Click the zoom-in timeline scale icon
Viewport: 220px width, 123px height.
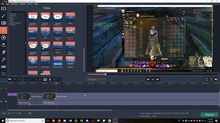pos(30,113)
